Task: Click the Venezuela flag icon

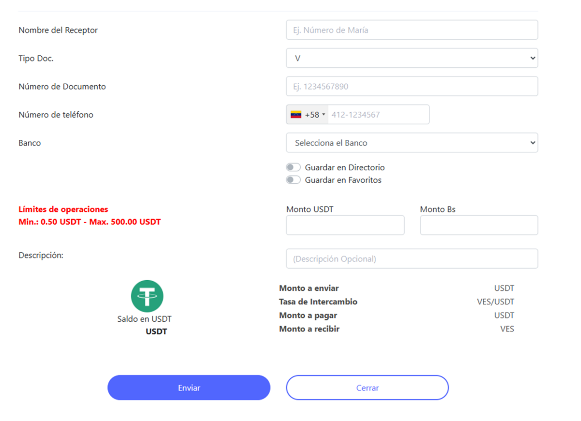Action: click(296, 115)
